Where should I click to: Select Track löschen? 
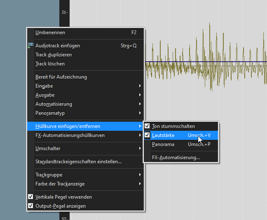pyautogui.click(x=50, y=64)
